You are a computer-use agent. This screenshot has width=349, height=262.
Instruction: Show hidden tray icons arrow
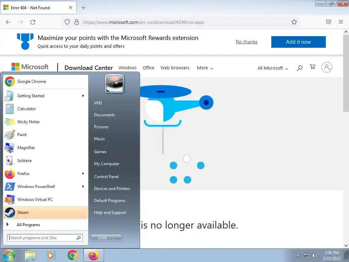pos(298,256)
